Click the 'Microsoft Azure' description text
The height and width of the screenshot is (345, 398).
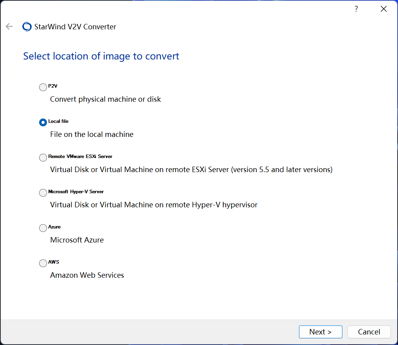tap(77, 240)
